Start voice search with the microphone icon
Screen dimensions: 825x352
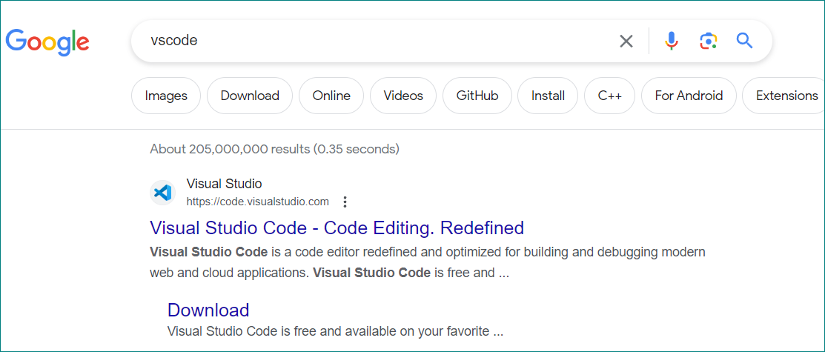click(671, 41)
